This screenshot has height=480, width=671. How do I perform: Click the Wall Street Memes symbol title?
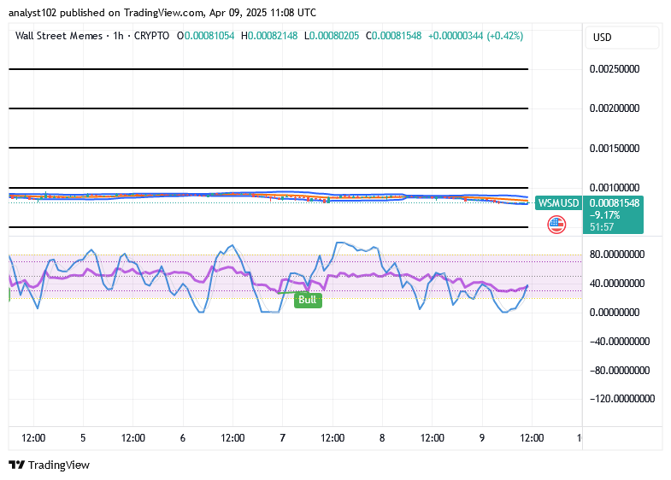click(x=59, y=36)
